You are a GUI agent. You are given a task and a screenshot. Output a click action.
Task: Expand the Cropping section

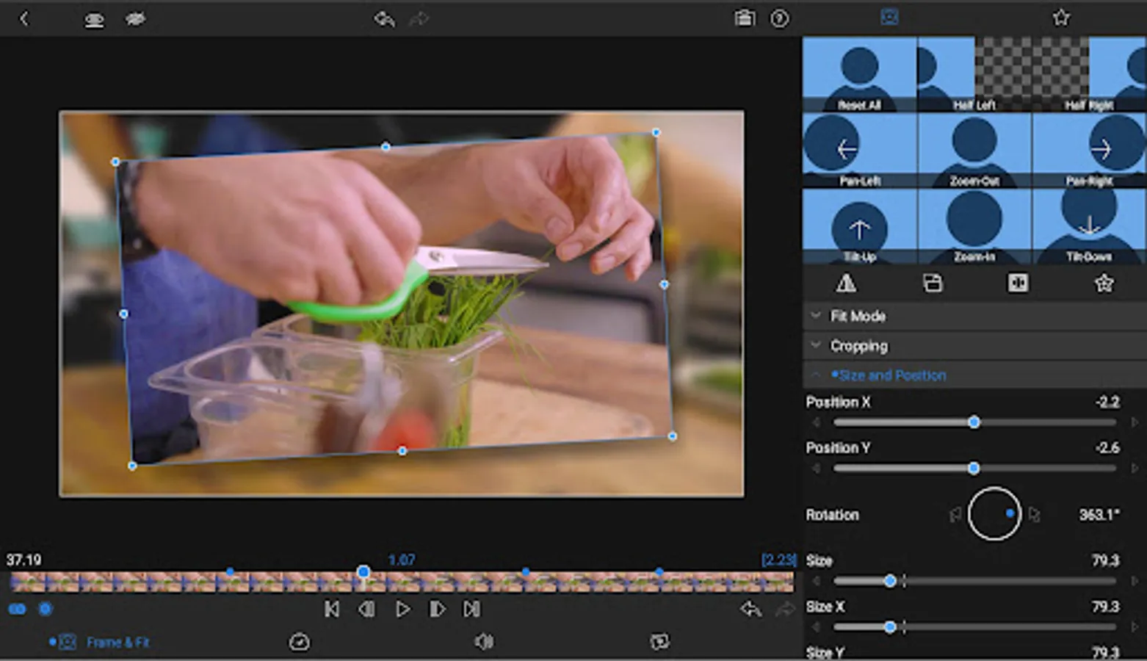click(x=858, y=346)
